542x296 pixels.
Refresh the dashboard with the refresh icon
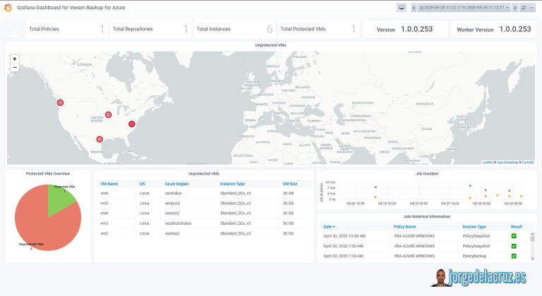(x=524, y=8)
